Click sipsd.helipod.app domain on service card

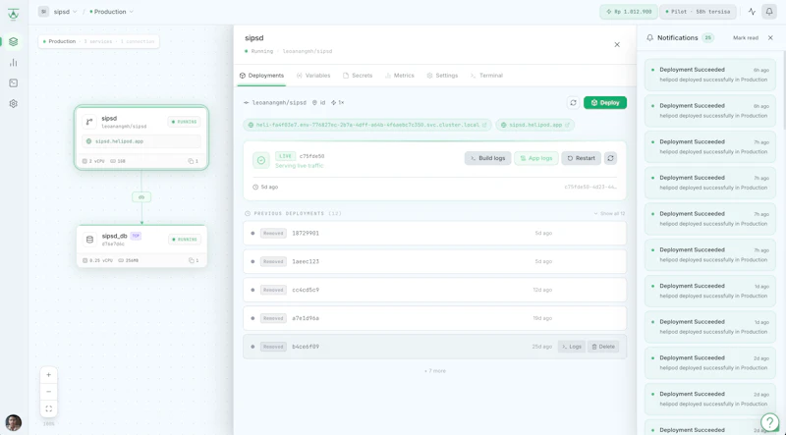141,141
